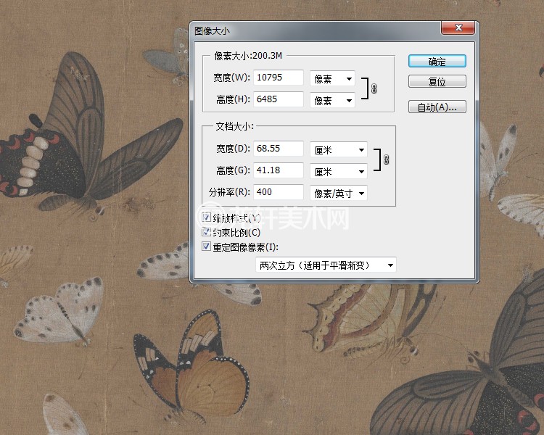544x435 pixels.
Task: Close the 图像大小 dialog window
Action: (x=459, y=29)
